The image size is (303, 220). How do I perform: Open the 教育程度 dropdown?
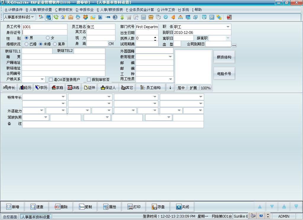click(x=170, y=57)
